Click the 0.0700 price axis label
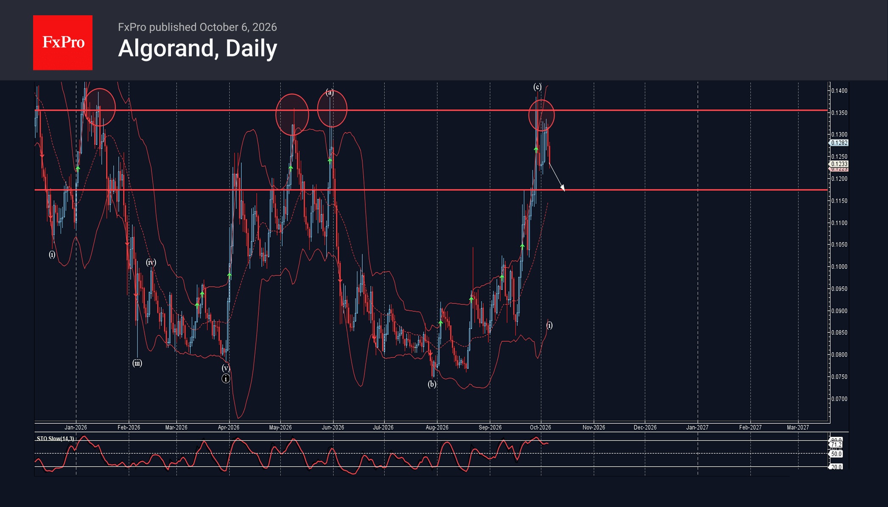The height and width of the screenshot is (507, 888). [839, 399]
